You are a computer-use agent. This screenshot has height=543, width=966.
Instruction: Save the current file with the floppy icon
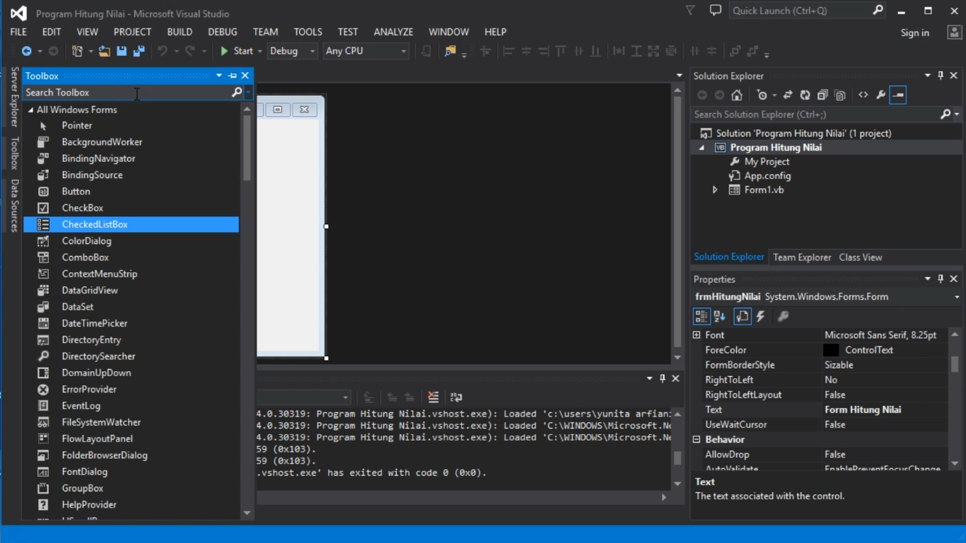pyautogui.click(x=122, y=51)
